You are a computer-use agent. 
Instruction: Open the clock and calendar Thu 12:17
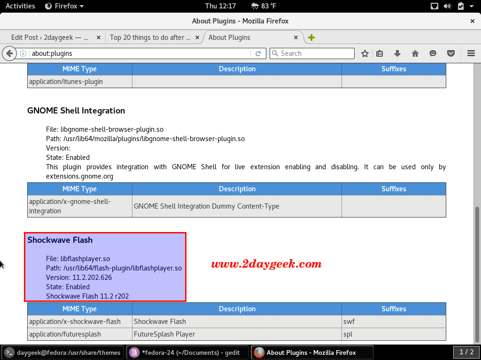click(220, 6)
